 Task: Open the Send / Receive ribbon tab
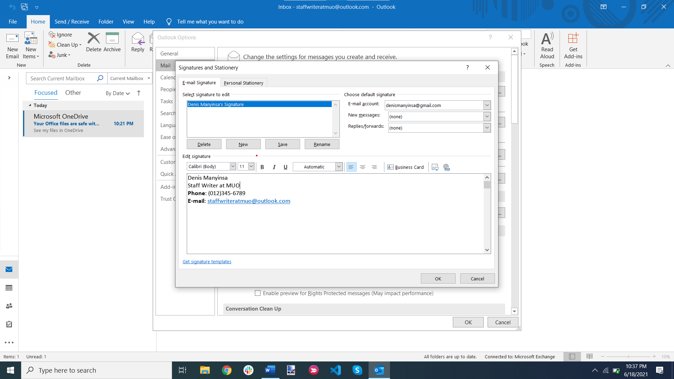pyautogui.click(x=72, y=21)
